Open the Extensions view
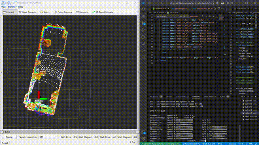The height and width of the screenshot is (145, 259). (x=143, y=37)
